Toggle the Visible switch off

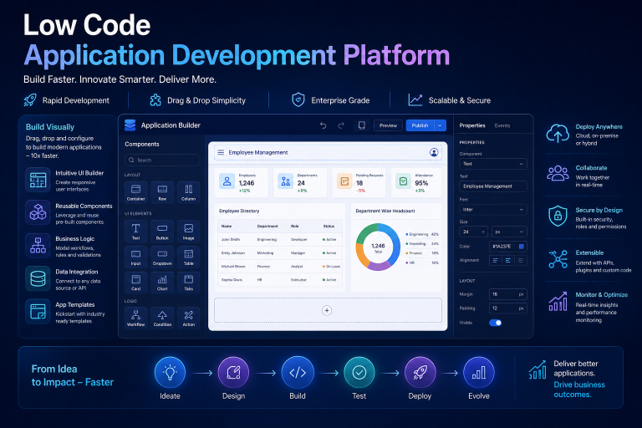[x=496, y=323]
